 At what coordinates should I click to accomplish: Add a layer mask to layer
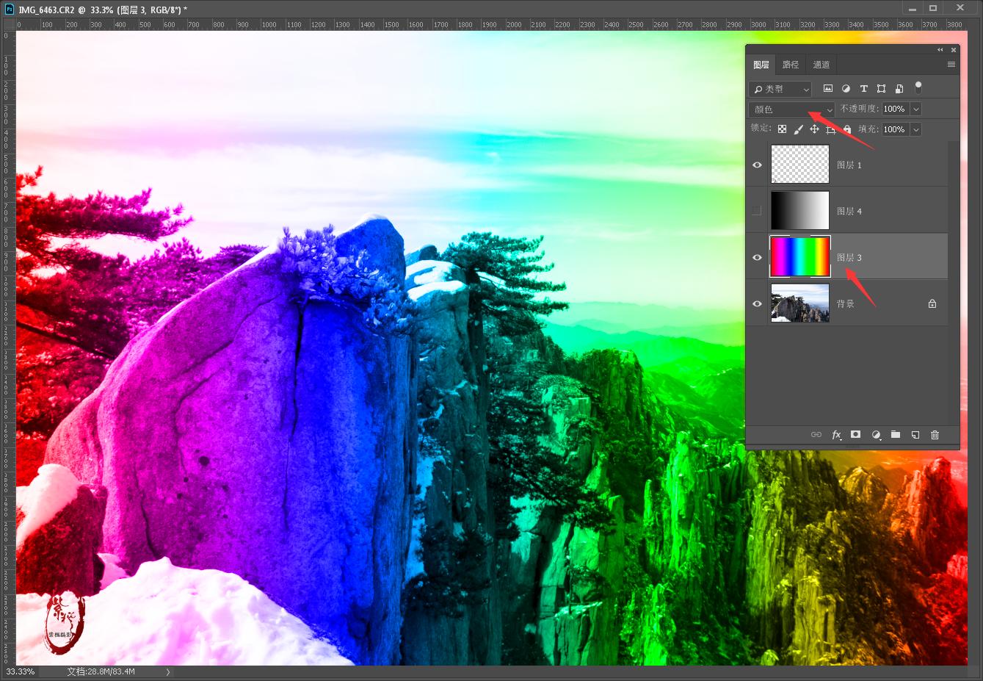coord(855,435)
